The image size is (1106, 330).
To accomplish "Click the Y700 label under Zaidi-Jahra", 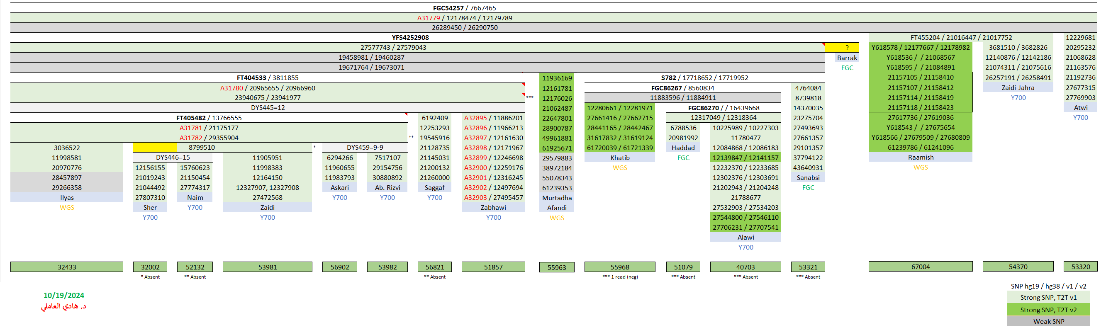I will [x=1018, y=98].
